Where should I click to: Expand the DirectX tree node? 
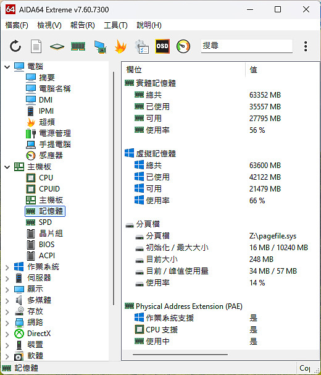click(x=7, y=334)
